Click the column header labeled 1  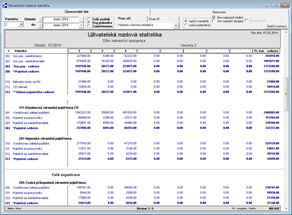click(79, 51)
